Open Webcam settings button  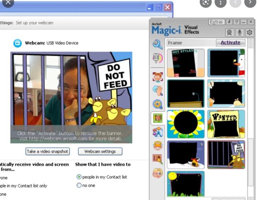pyautogui.click(x=100, y=151)
